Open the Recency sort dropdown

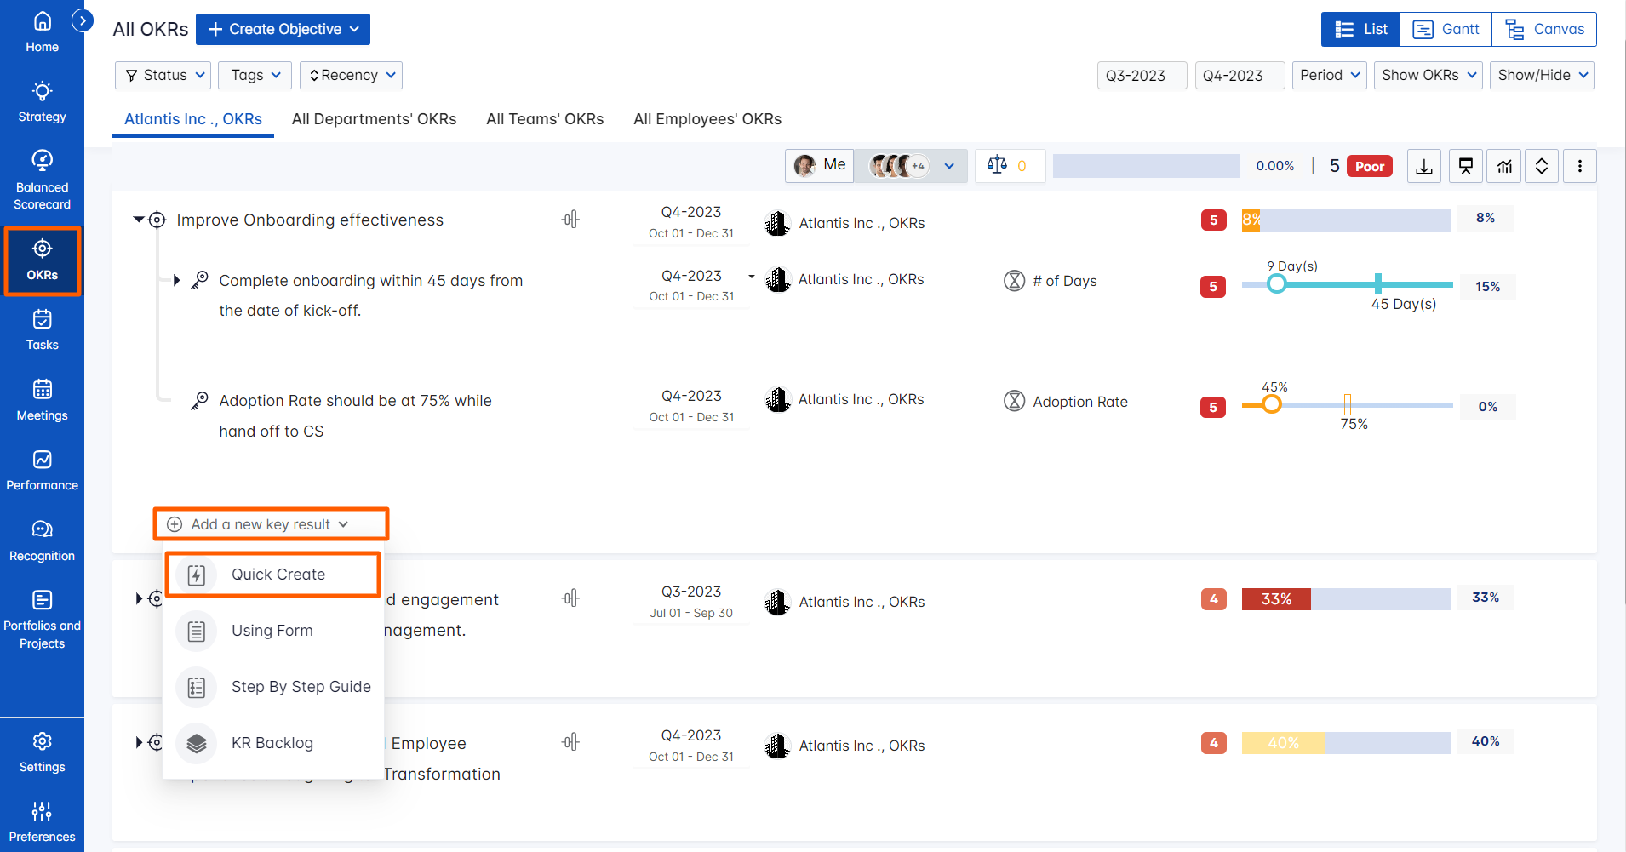tap(351, 75)
